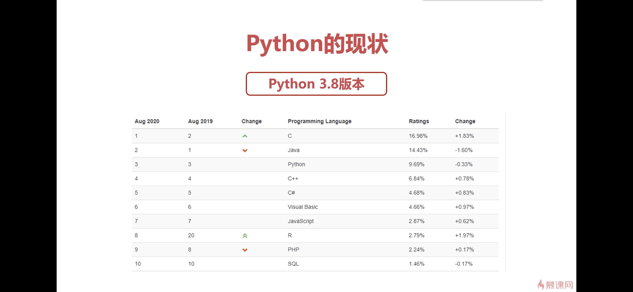
Task: Click the +1.97% change value
Action: point(464,235)
